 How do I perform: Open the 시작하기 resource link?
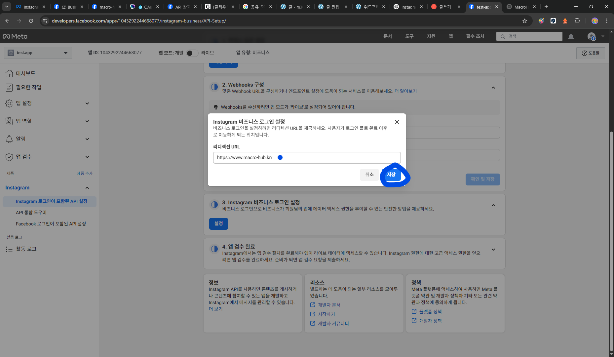[326, 314]
